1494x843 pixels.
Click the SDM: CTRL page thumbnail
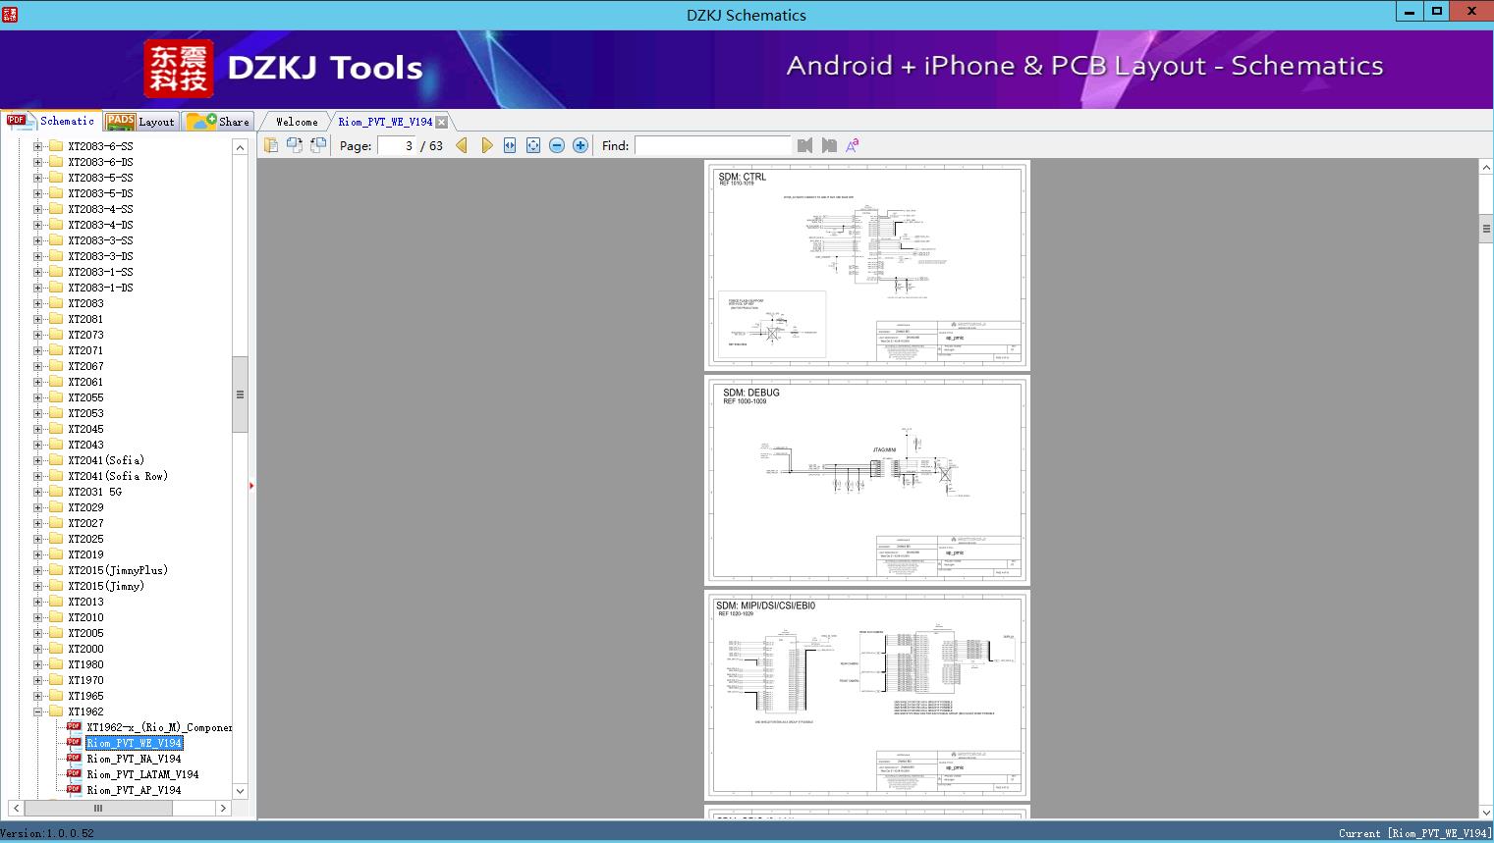coord(866,265)
